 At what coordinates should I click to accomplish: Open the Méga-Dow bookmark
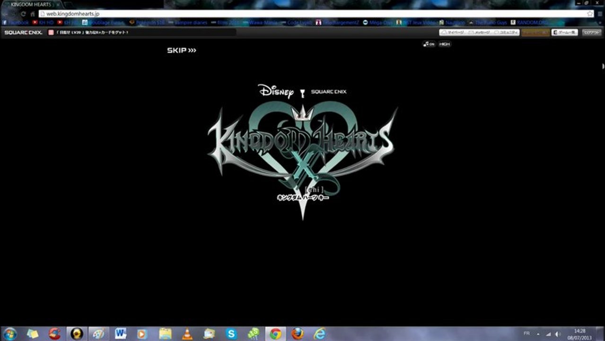point(378,22)
